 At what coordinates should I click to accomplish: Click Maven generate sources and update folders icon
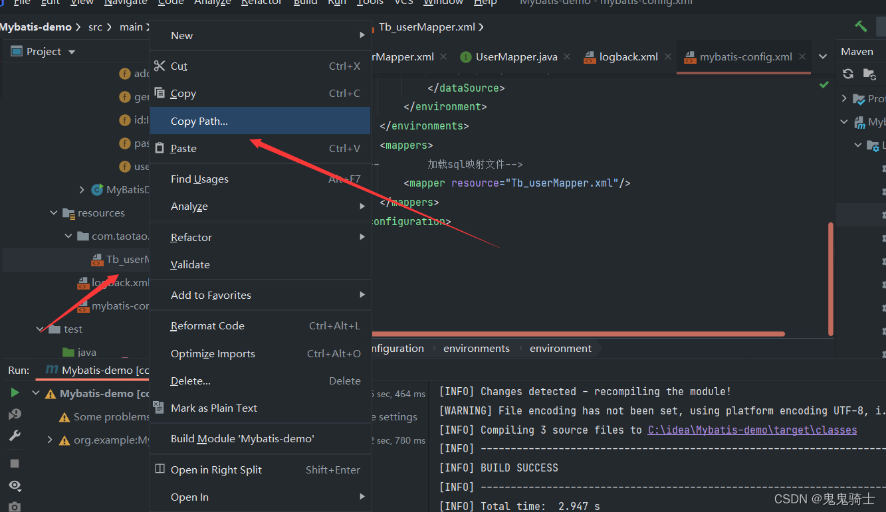(868, 74)
